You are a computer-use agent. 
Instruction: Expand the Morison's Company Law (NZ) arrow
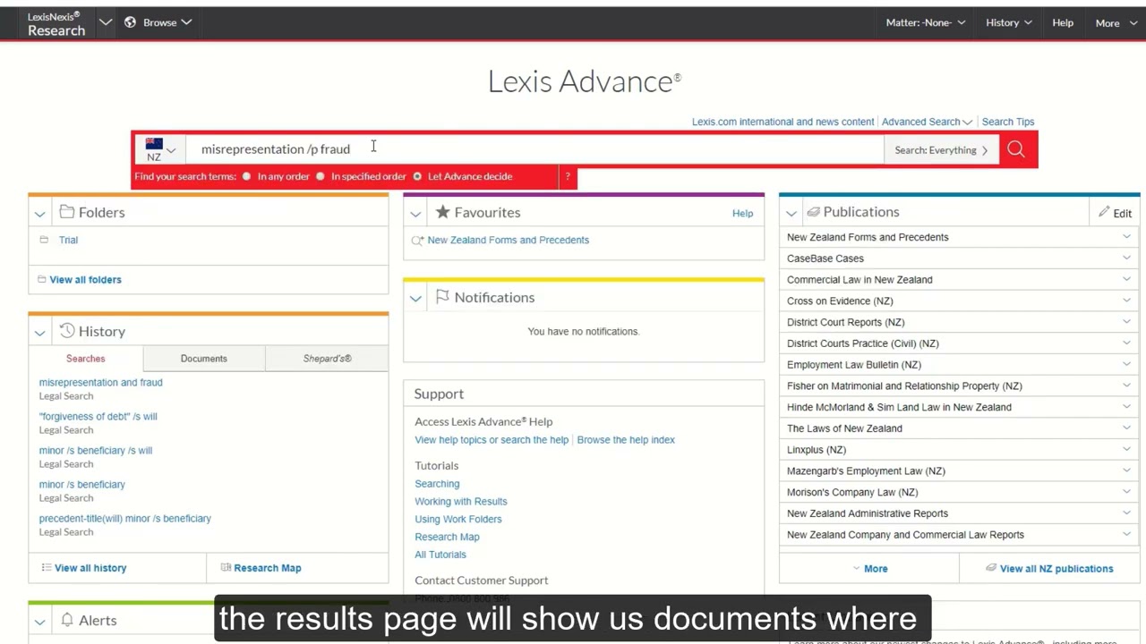pyautogui.click(x=1126, y=491)
